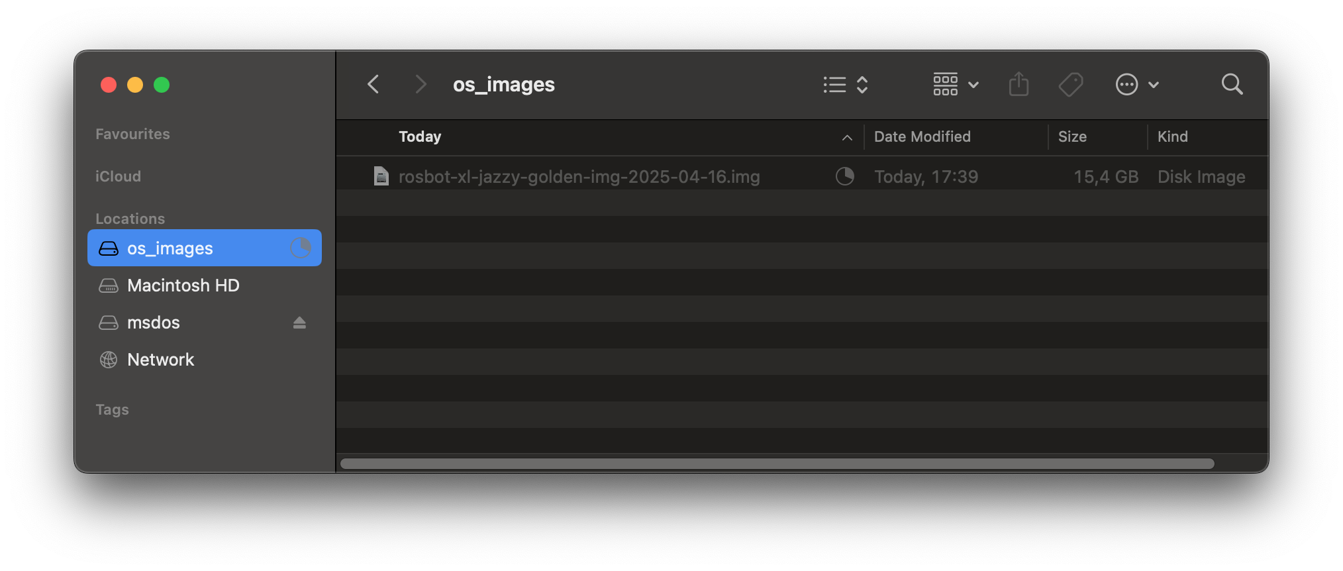
Task: Click the file copy progress pie indicator
Action: pos(845,176)
